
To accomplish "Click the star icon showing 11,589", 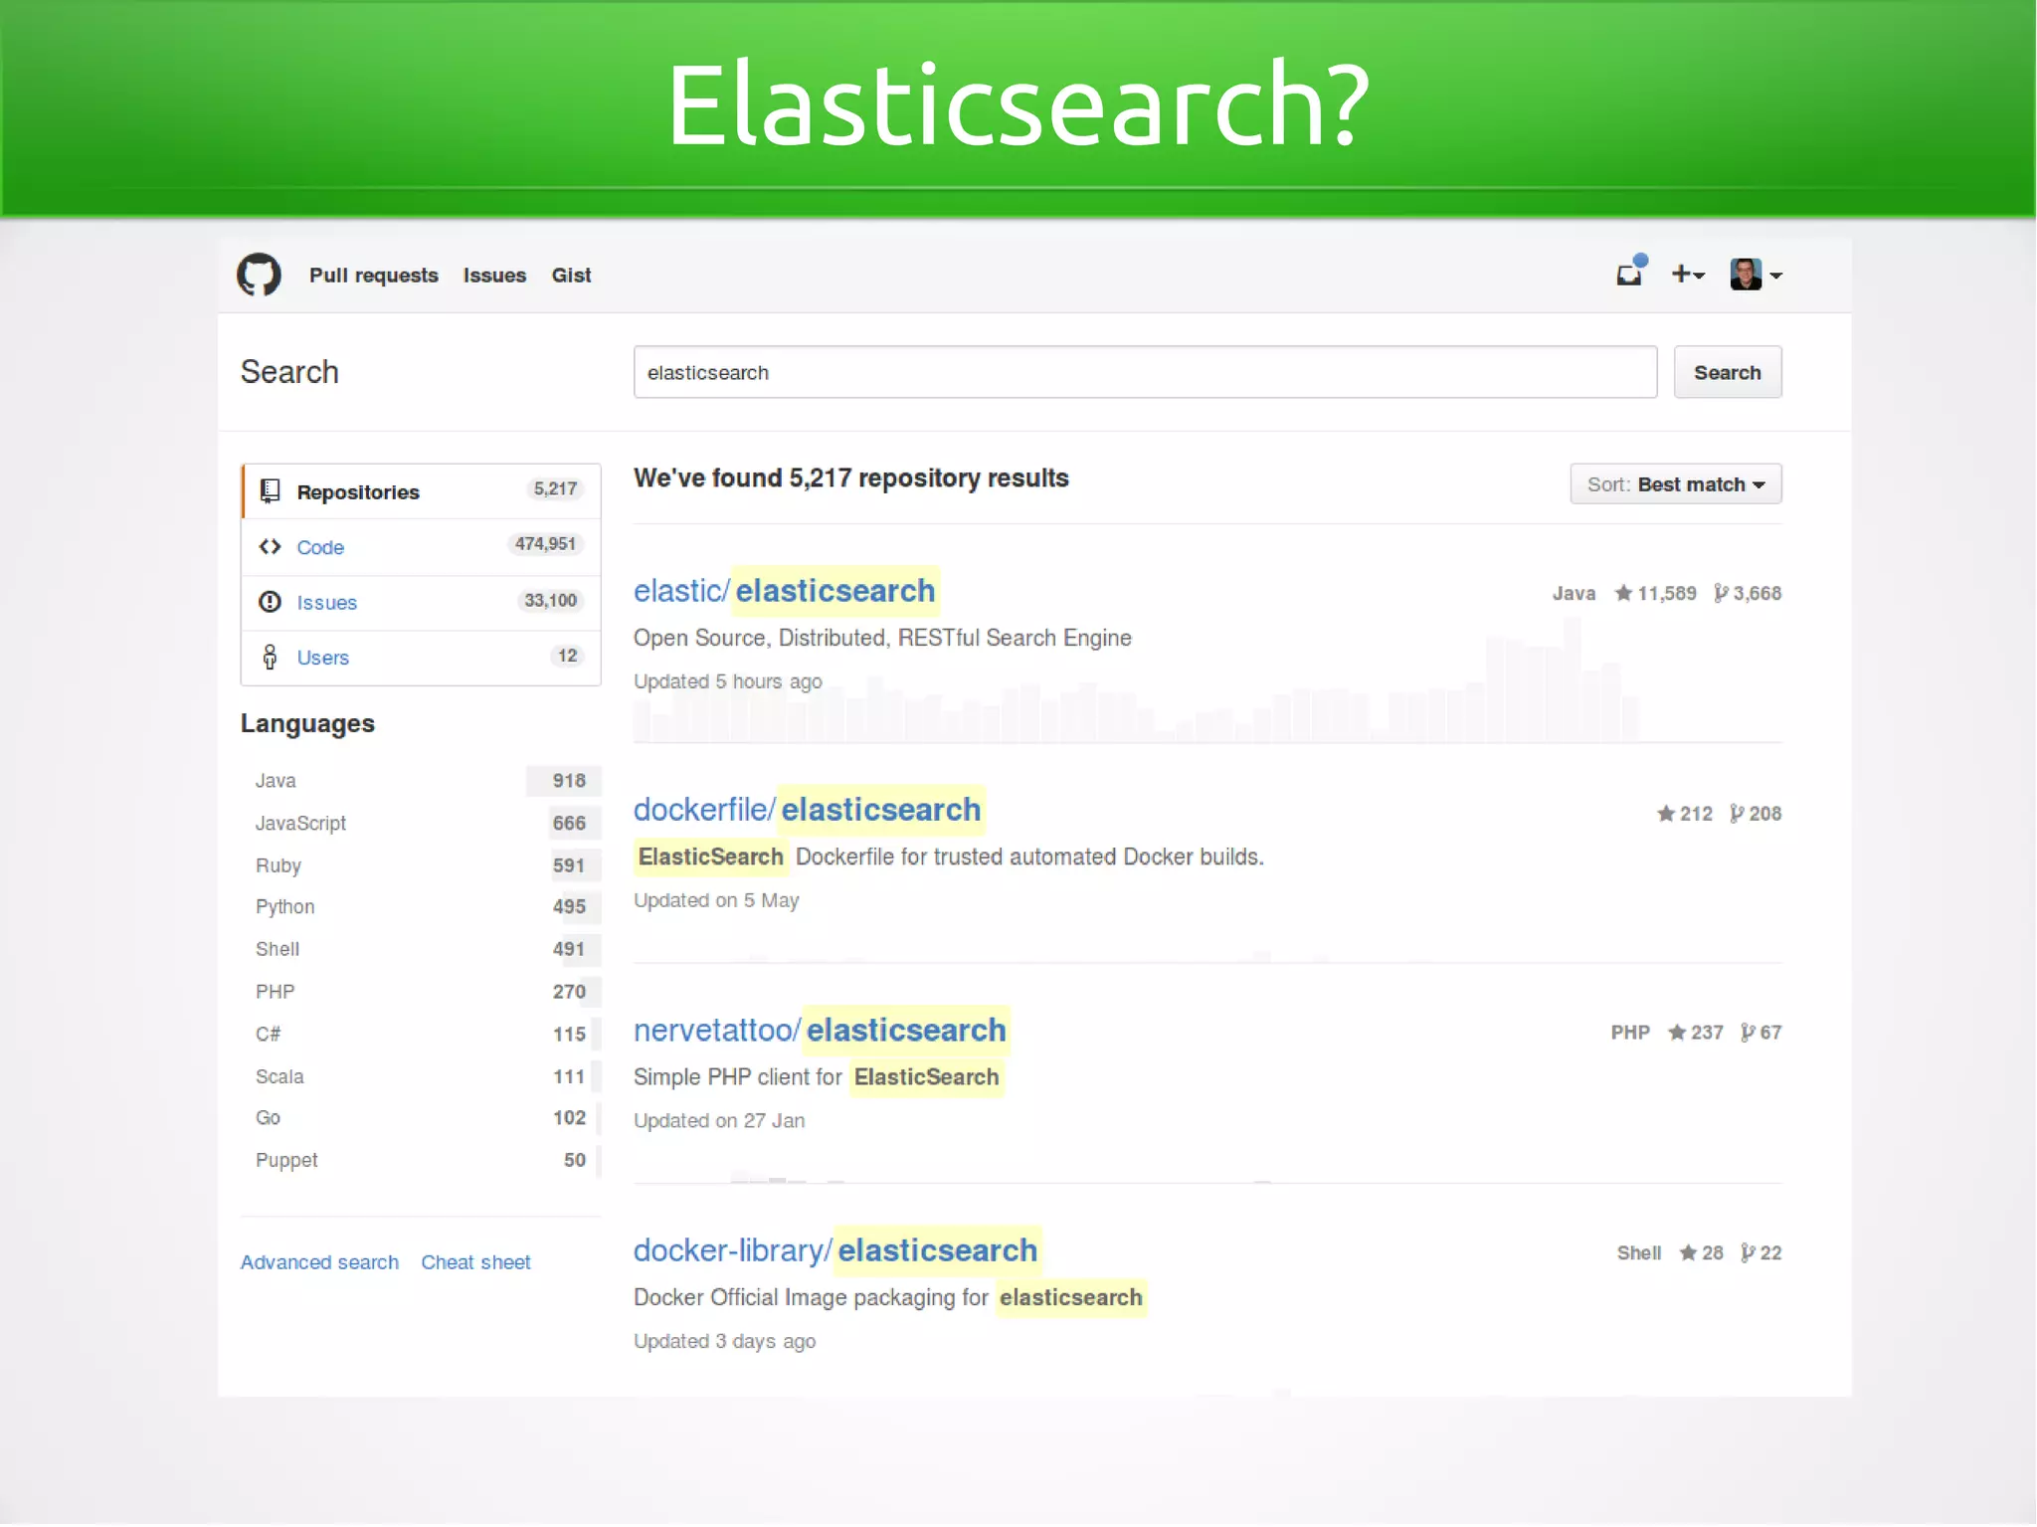I will [1623, 593].
